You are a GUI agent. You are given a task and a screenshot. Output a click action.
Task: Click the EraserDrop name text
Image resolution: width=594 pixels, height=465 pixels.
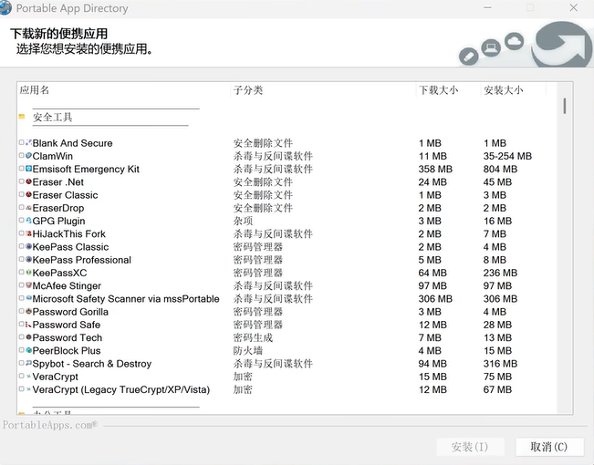click(x=58, y=208)
